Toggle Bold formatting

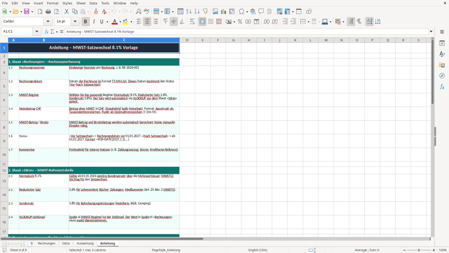point(86,22)
